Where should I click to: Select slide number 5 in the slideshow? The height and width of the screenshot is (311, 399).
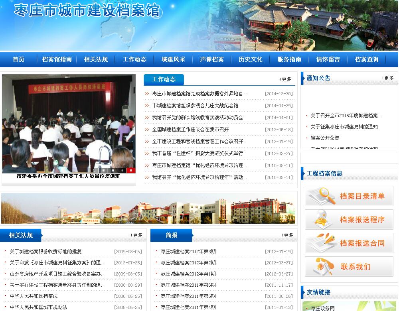(x=131, y=170)
